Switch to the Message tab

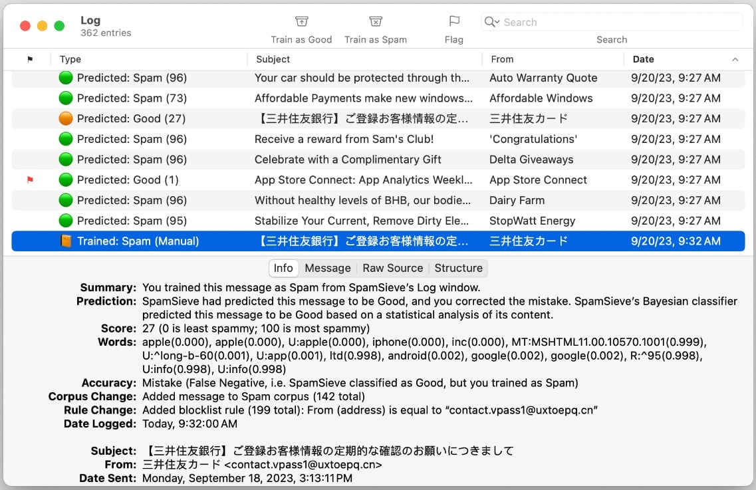pos(328,268)
